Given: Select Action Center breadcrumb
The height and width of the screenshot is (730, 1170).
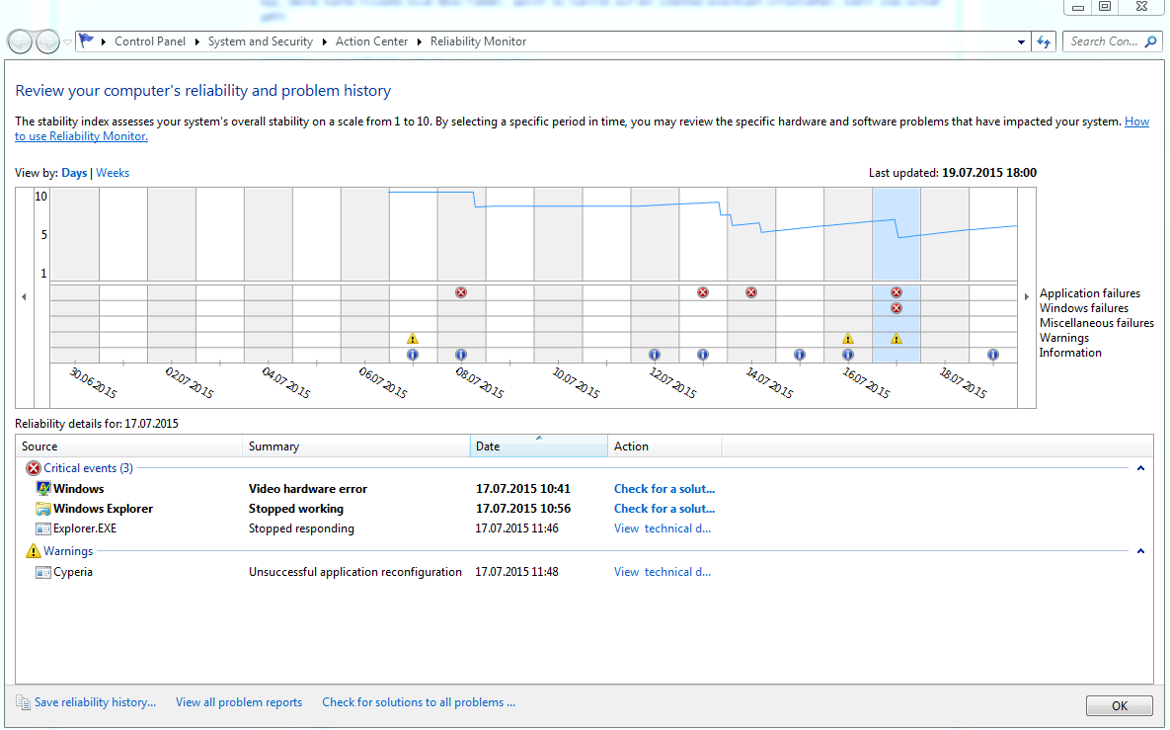Looking at the screenshot, I should click(371, 41).
